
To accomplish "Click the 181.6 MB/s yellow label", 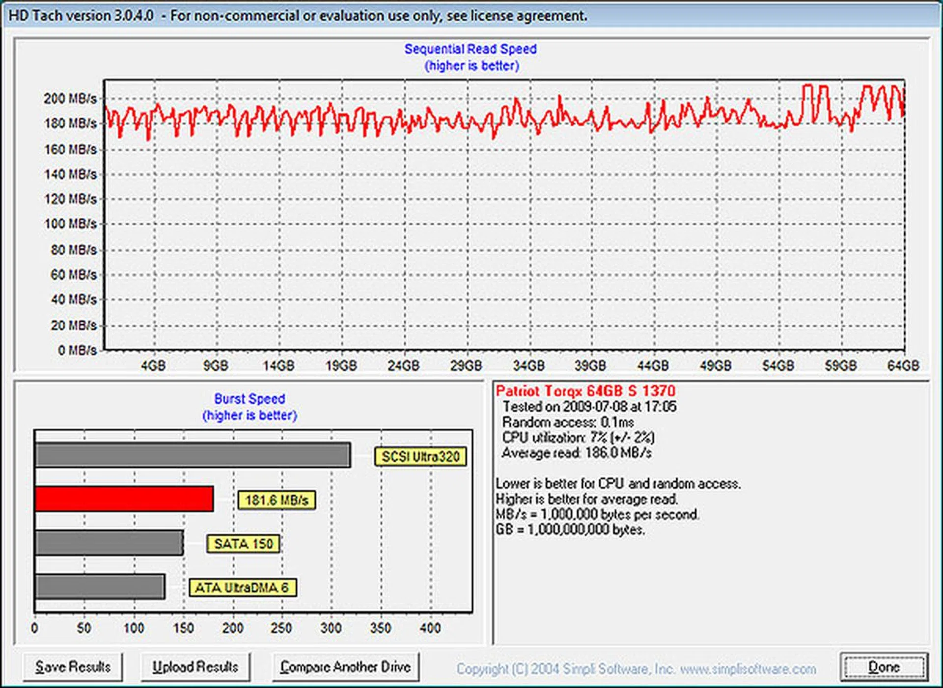I will click(x=277, y=500).
